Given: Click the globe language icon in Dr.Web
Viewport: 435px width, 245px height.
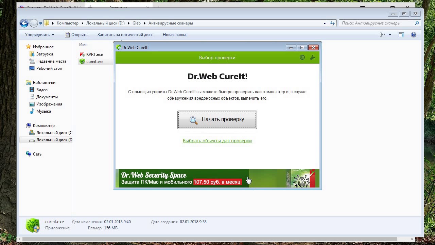Looking at the screenshot, I should pos(302,58).
